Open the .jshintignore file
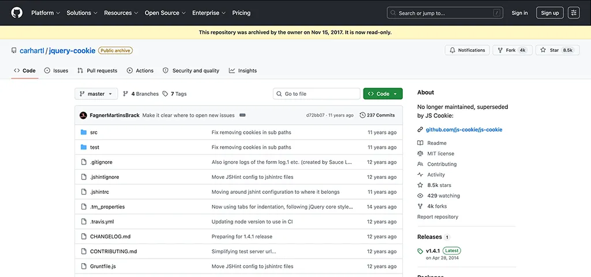 (x=104, y=177)
